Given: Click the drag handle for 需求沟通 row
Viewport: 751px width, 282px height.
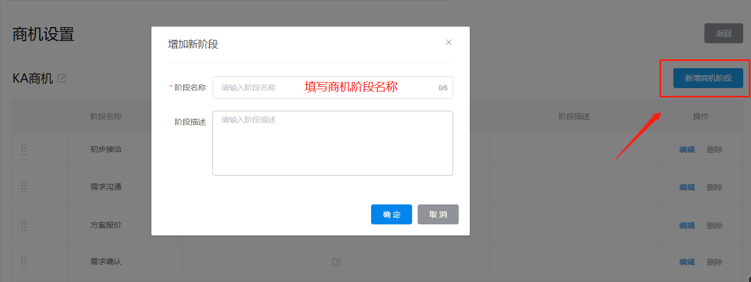Looking at the screenshot, I should (x=24, y=187).
